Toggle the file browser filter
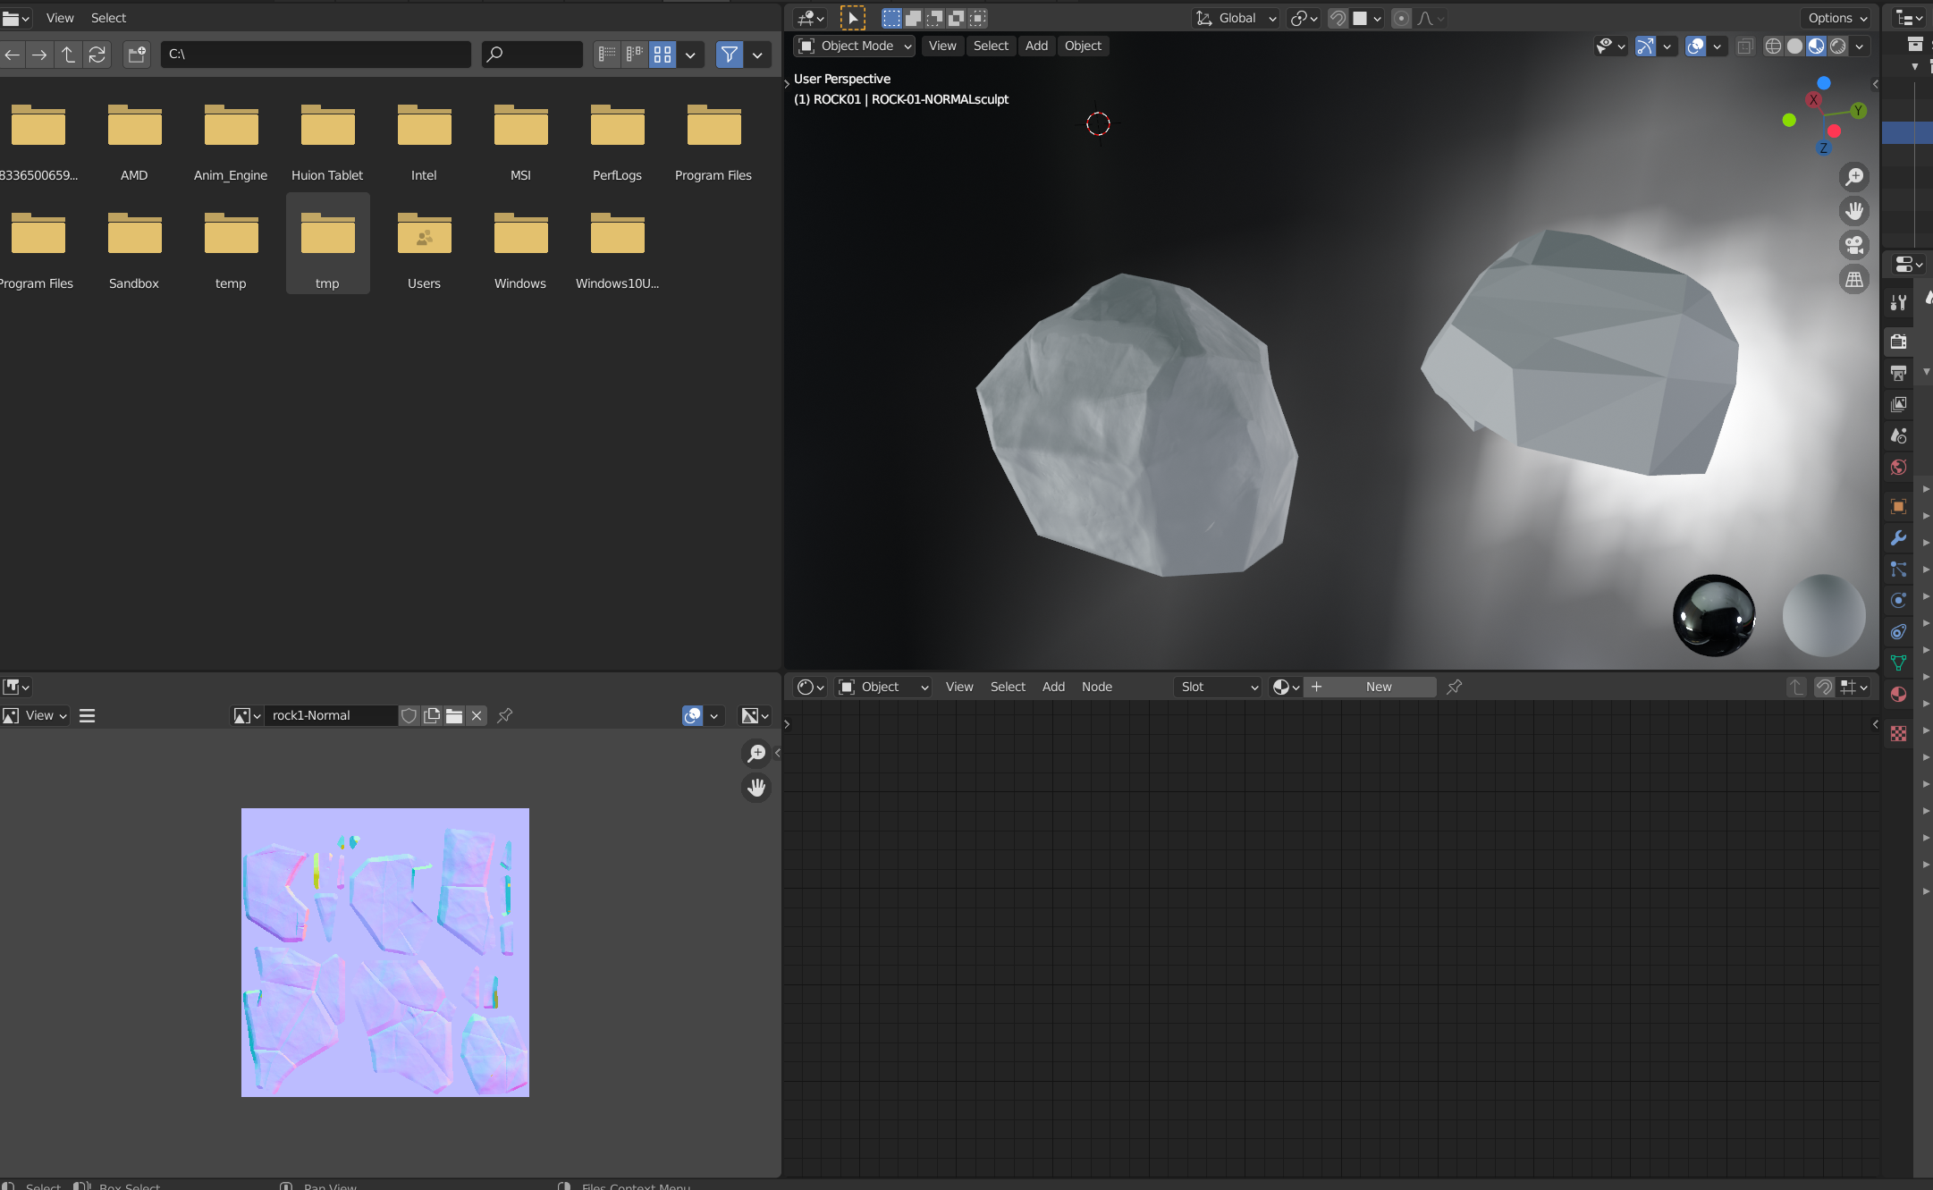Screen dimensions: 1933x1190 pos(729,55)
